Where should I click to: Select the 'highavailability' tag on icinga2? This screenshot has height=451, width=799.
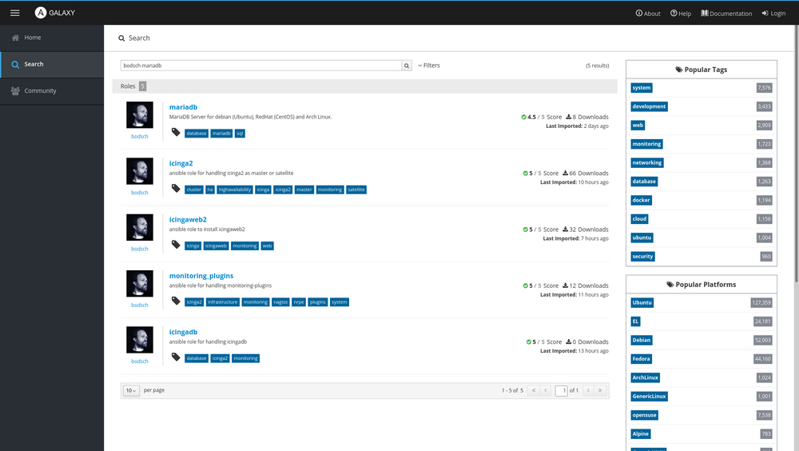pyautogui.click(x=235, y=190)
